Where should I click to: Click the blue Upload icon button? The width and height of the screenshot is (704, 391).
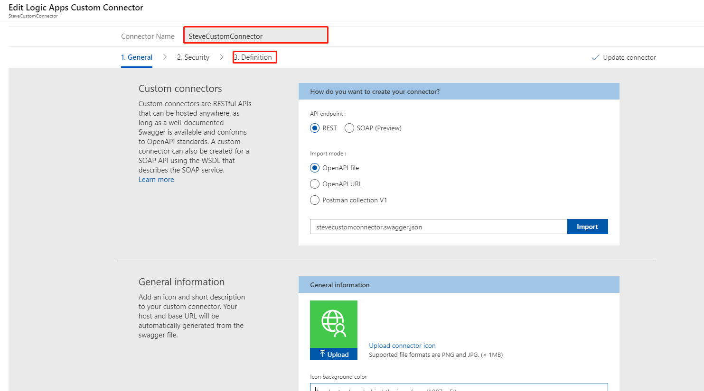334,354
